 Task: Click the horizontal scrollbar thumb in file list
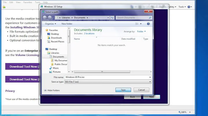102,72
